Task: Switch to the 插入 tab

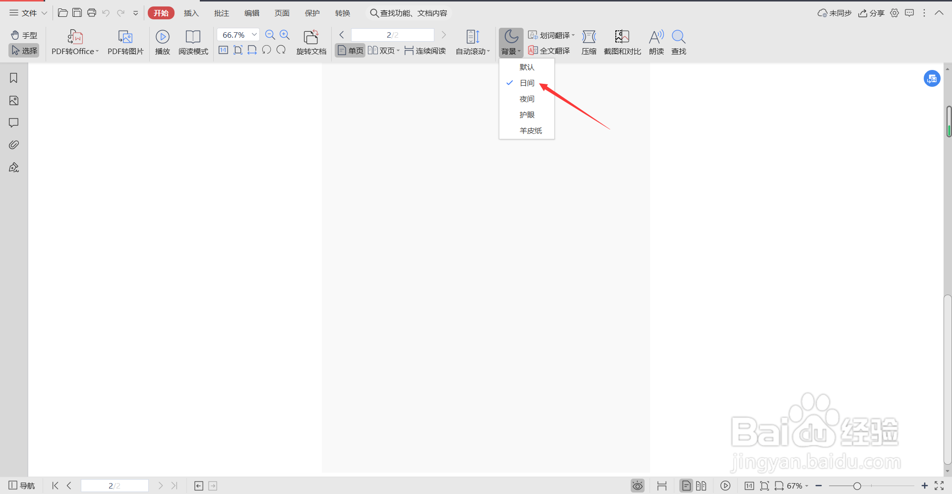Action: [191, 13]
